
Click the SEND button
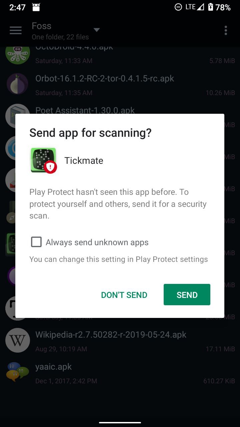[187, 295]
